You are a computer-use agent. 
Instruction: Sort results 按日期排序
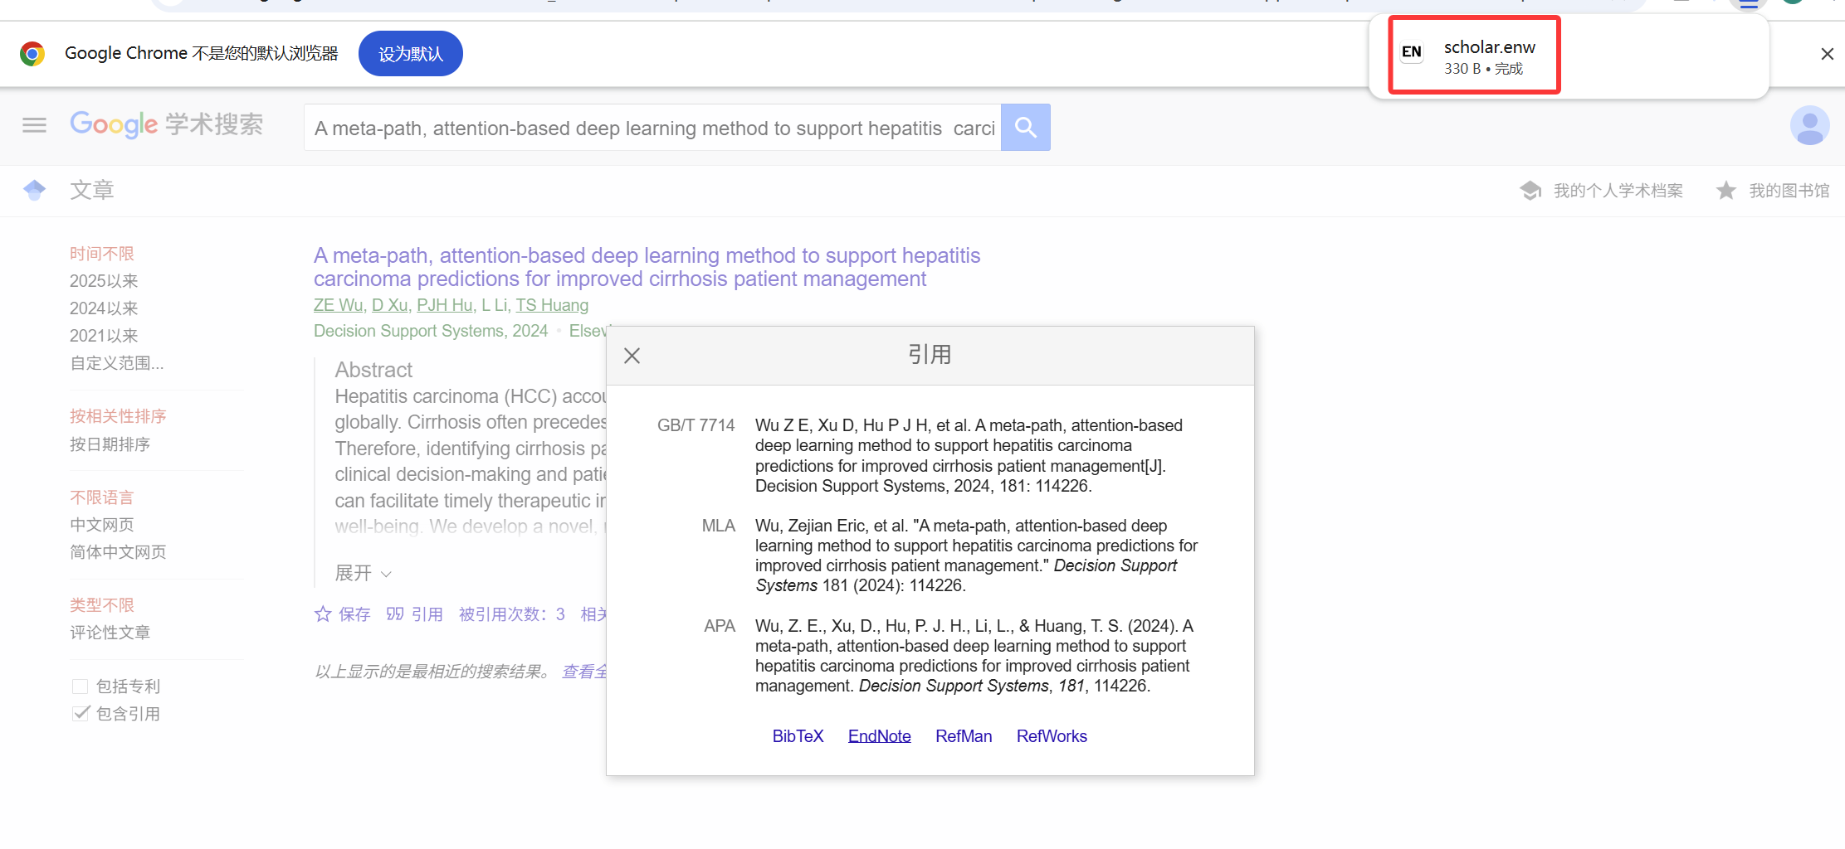pyautogui.click(x=110, y=444)
